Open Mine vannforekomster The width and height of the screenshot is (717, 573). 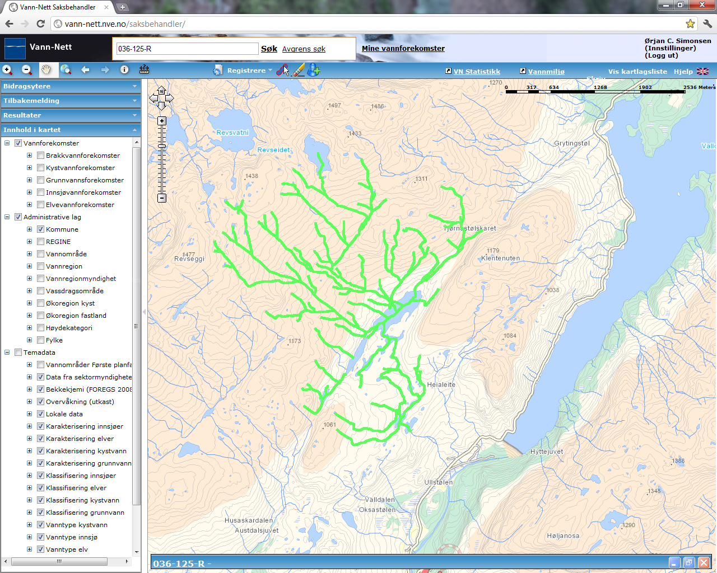(x=403, y=49)
